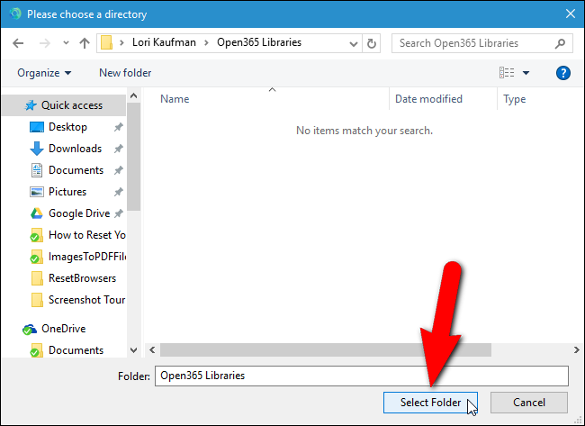The width and height of the screenshot is (585, 426).
Task: Click the Folder name text field
Action: [x=362, y=376]
